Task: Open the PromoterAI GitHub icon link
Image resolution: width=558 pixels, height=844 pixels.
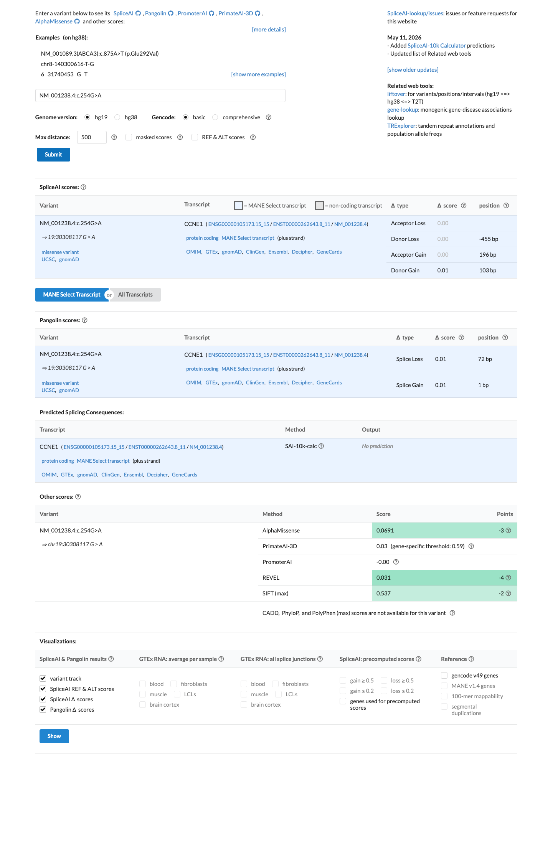Action: click(x=211, y=13)
